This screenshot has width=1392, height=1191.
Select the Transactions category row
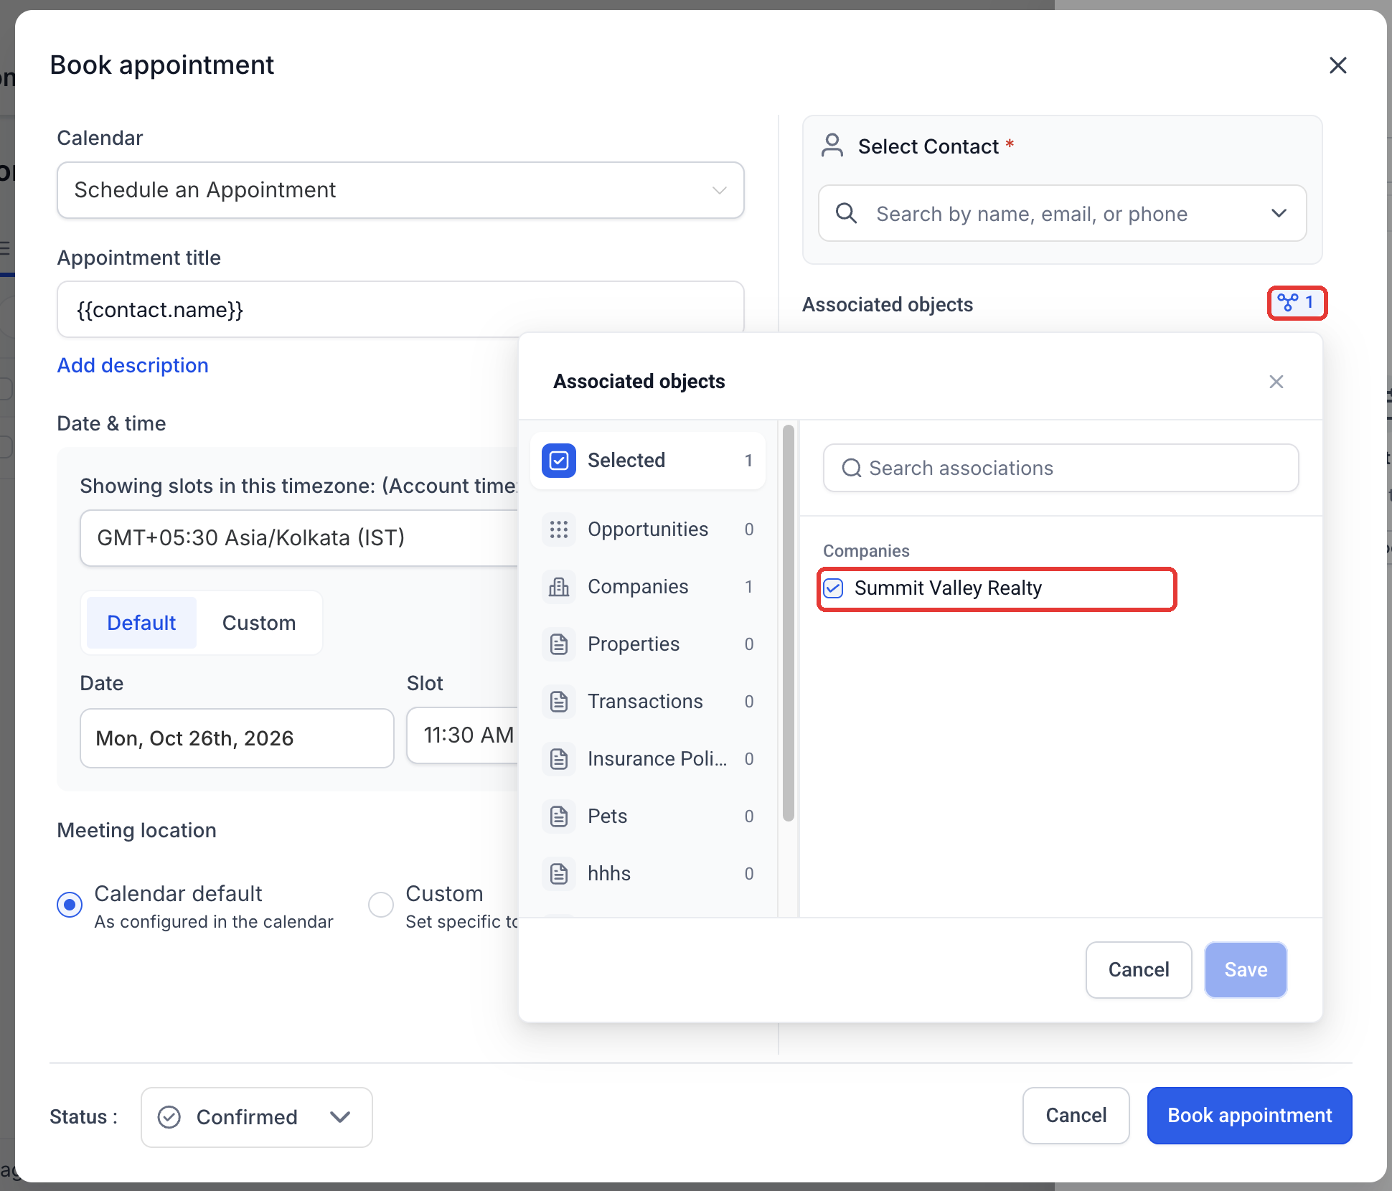click(648, 702)
